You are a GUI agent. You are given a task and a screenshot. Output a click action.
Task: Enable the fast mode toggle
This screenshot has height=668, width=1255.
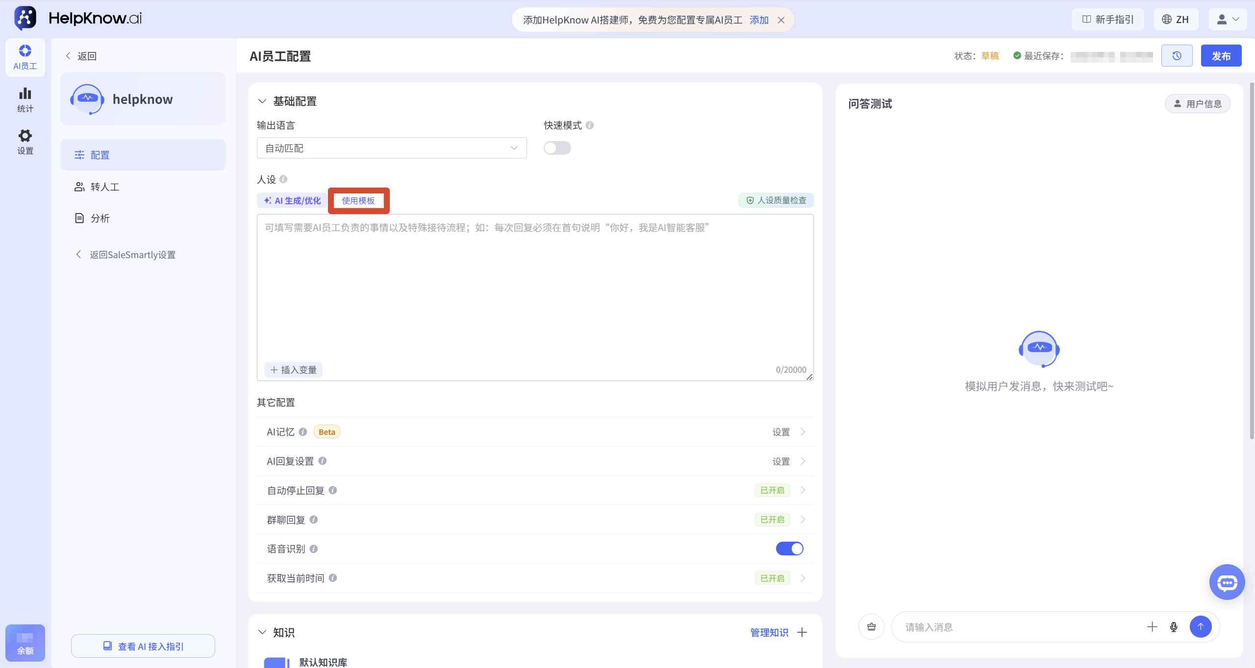(557, 148)
